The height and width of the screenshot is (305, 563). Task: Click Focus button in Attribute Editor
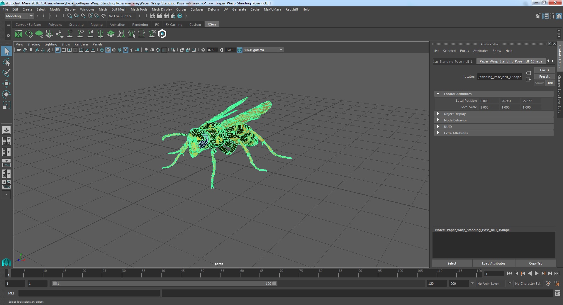[x=544, y=70]
